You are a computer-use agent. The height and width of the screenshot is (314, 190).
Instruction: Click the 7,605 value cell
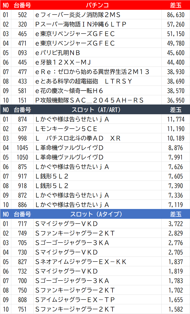pyautogui.click(x=176, y=176)
